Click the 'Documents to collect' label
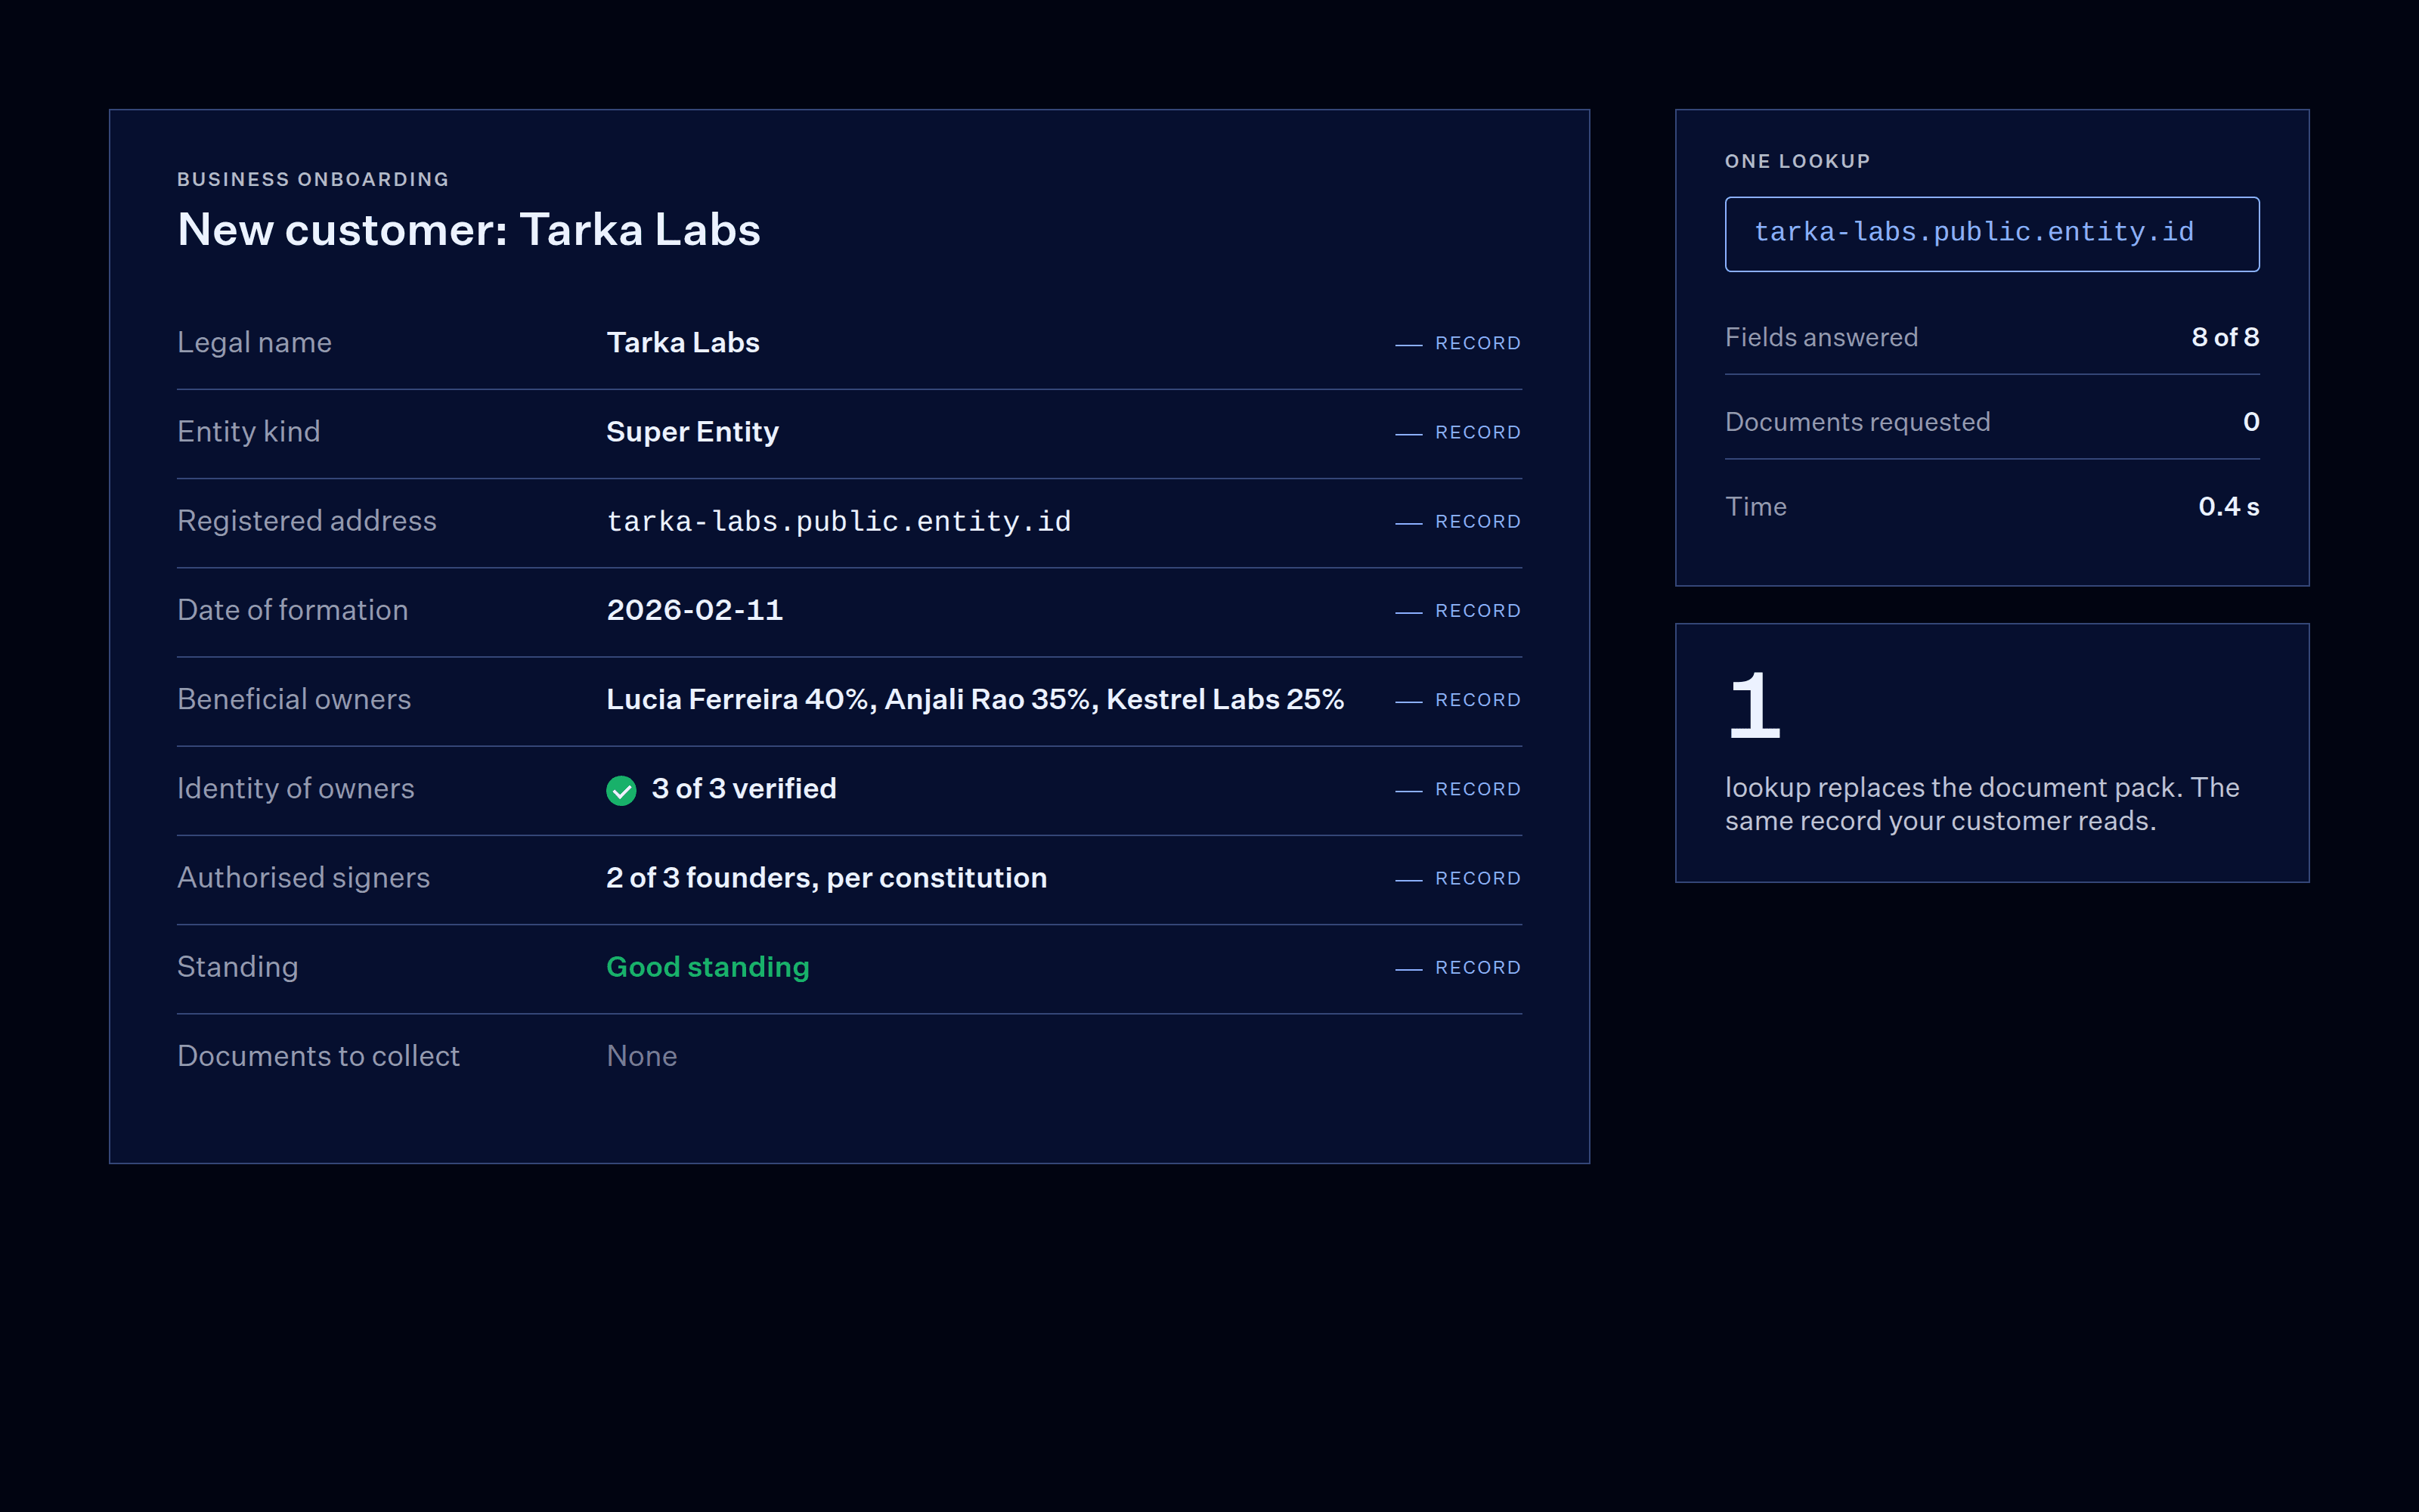Viewport: 2419px width, 1512px height. point(317,1056)
